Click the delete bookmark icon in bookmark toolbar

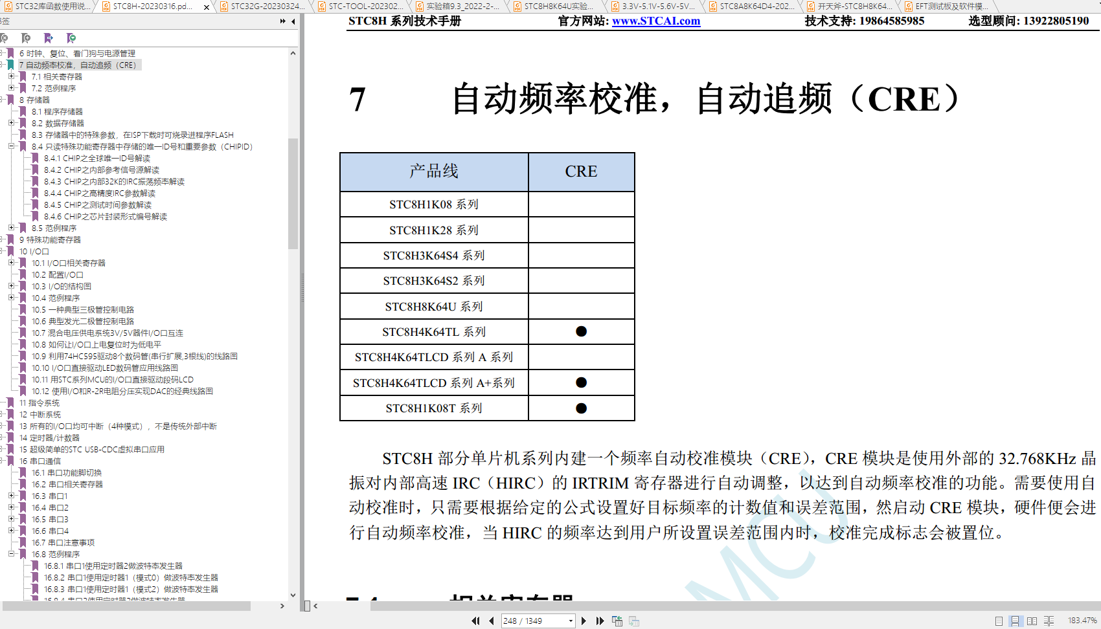click(x=4, y=38)
